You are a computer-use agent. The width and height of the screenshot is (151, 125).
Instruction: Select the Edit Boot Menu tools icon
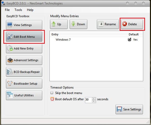click(x=10, y=37)
